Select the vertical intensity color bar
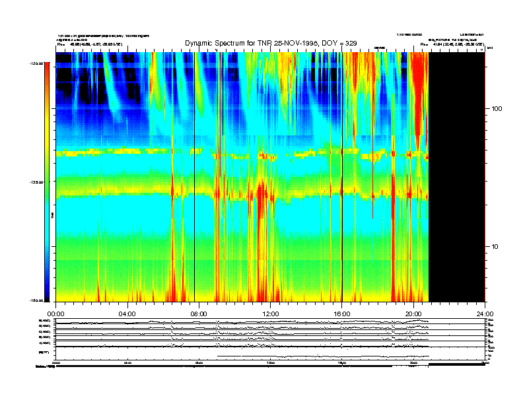523x404 pixels. click(47, 182)
